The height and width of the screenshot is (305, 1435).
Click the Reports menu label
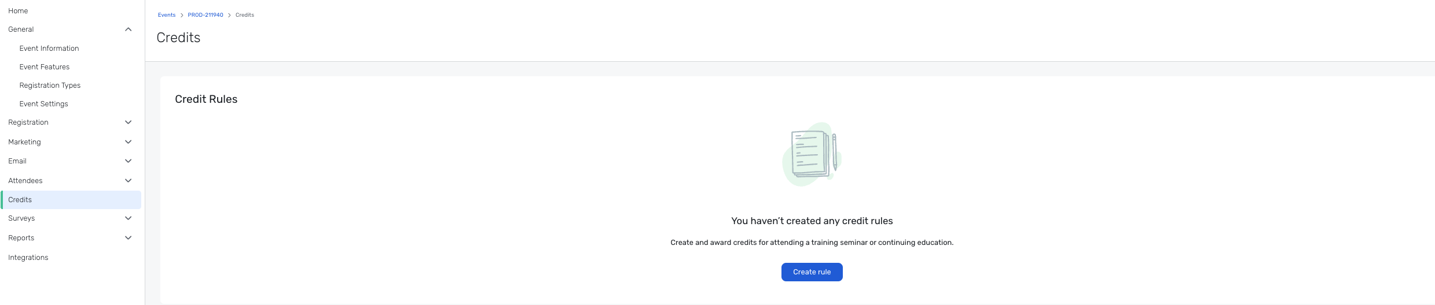21,238
